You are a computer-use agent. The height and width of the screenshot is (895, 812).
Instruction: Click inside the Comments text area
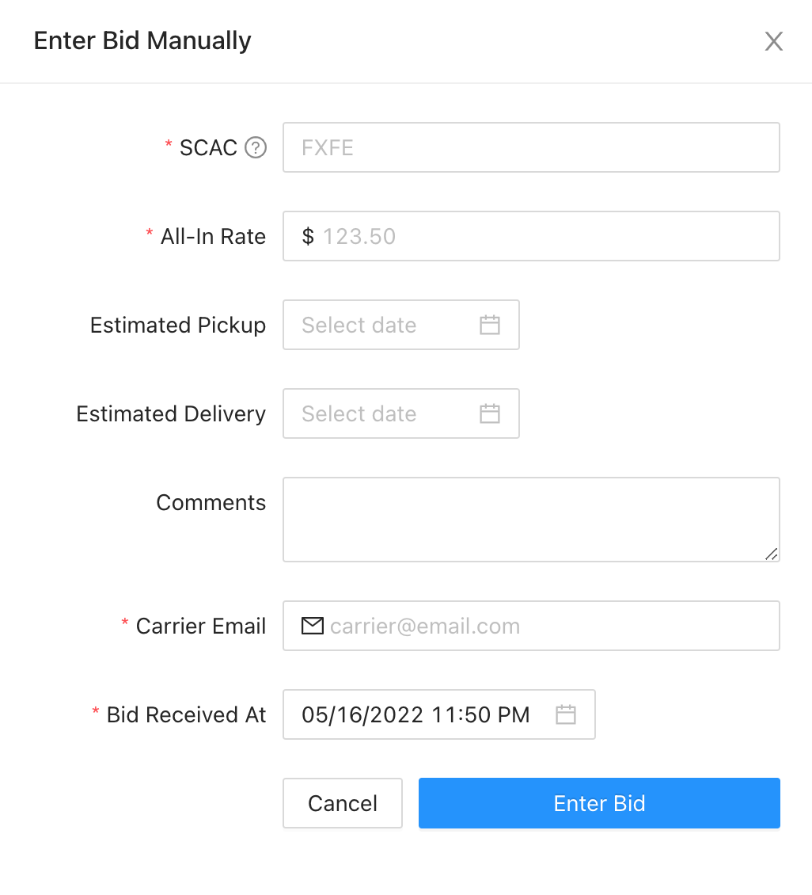pyautogui.click(x=530, y=519)
